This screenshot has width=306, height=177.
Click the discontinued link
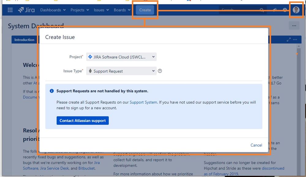[x=273, y=168]
